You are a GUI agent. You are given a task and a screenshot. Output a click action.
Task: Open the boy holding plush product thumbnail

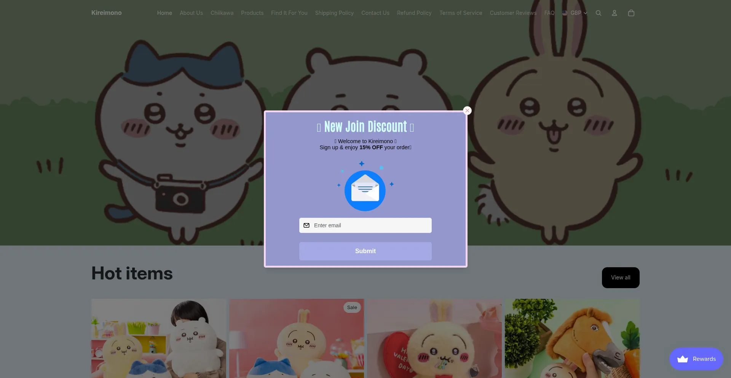(159, 338)
